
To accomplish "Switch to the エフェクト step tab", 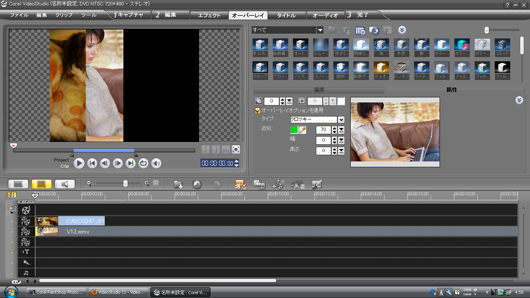I will (209, 16).
